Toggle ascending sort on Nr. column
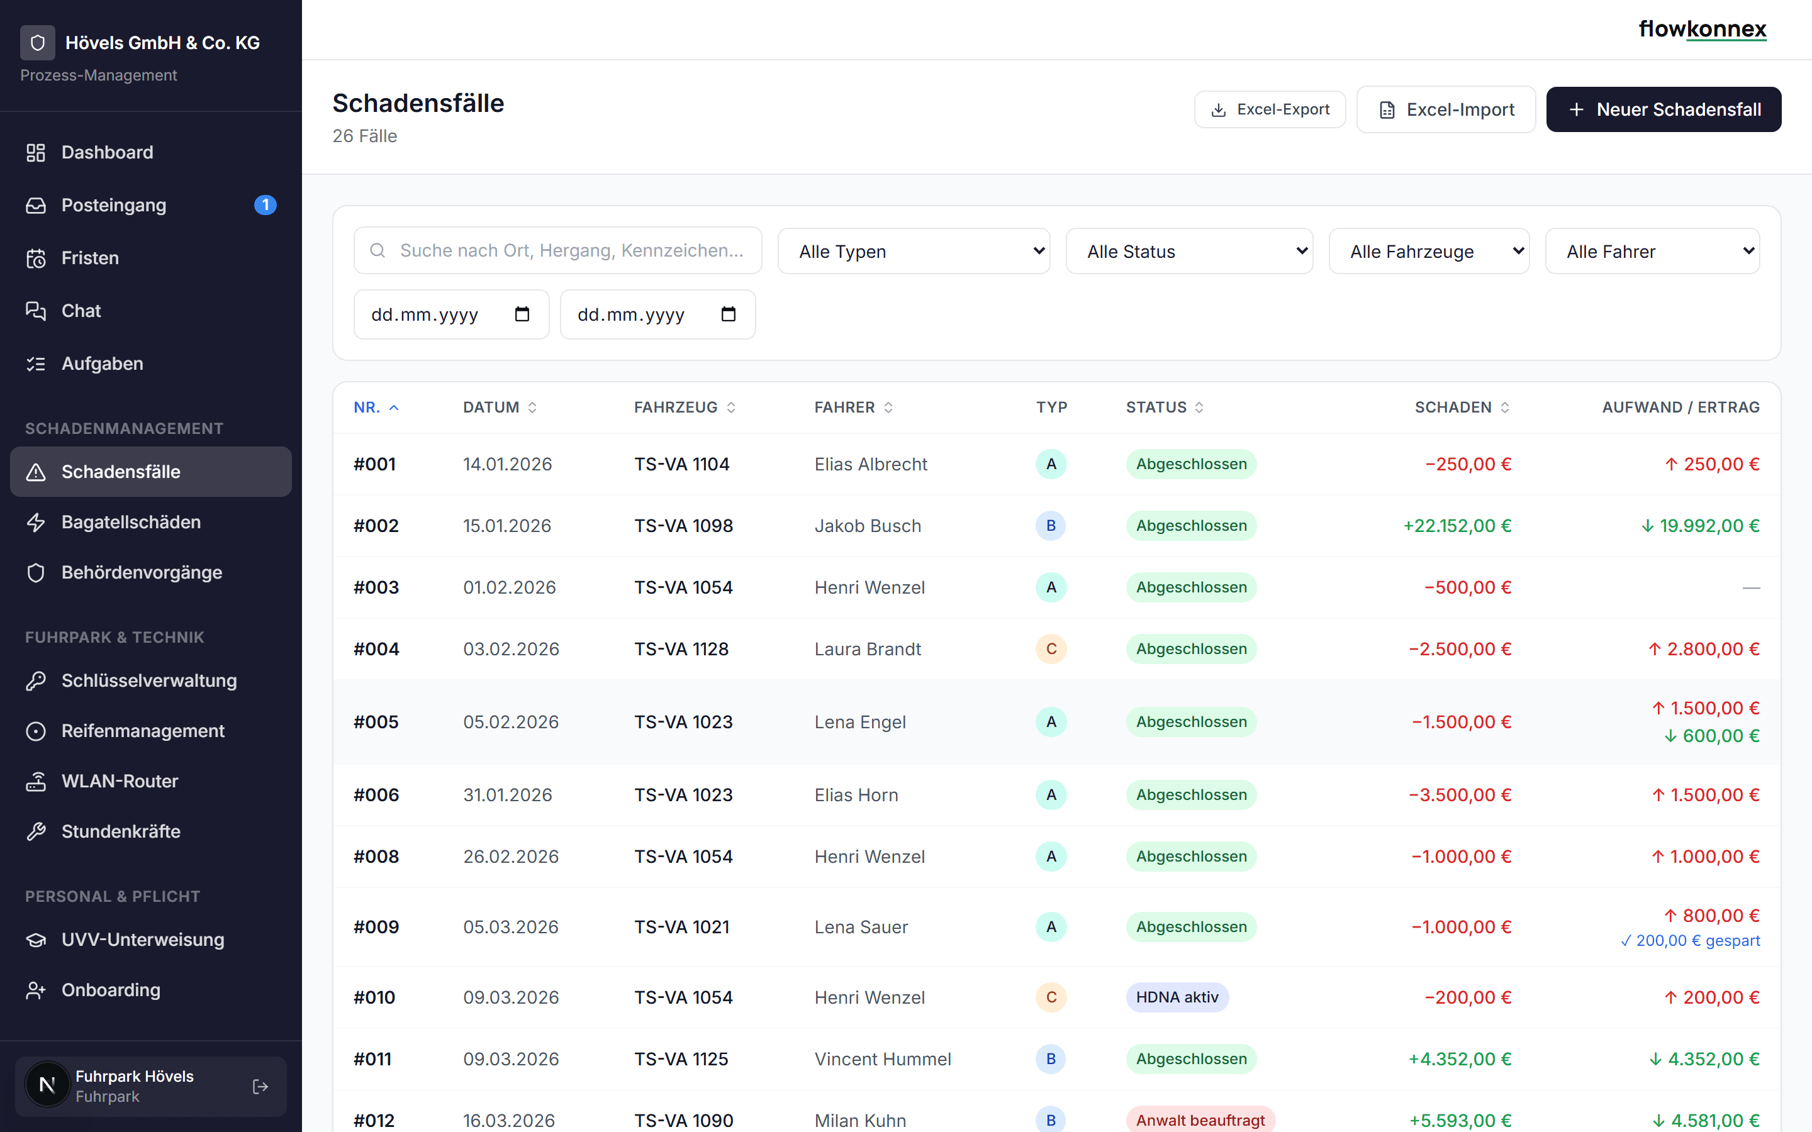The image size is (1812, 1132). click(x=376, y=408)
